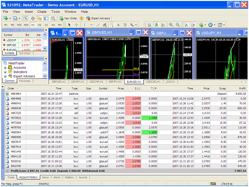Switch to the GBPUSD,H1 chart tab
This screenshot has width=249, height=187.
59,82
